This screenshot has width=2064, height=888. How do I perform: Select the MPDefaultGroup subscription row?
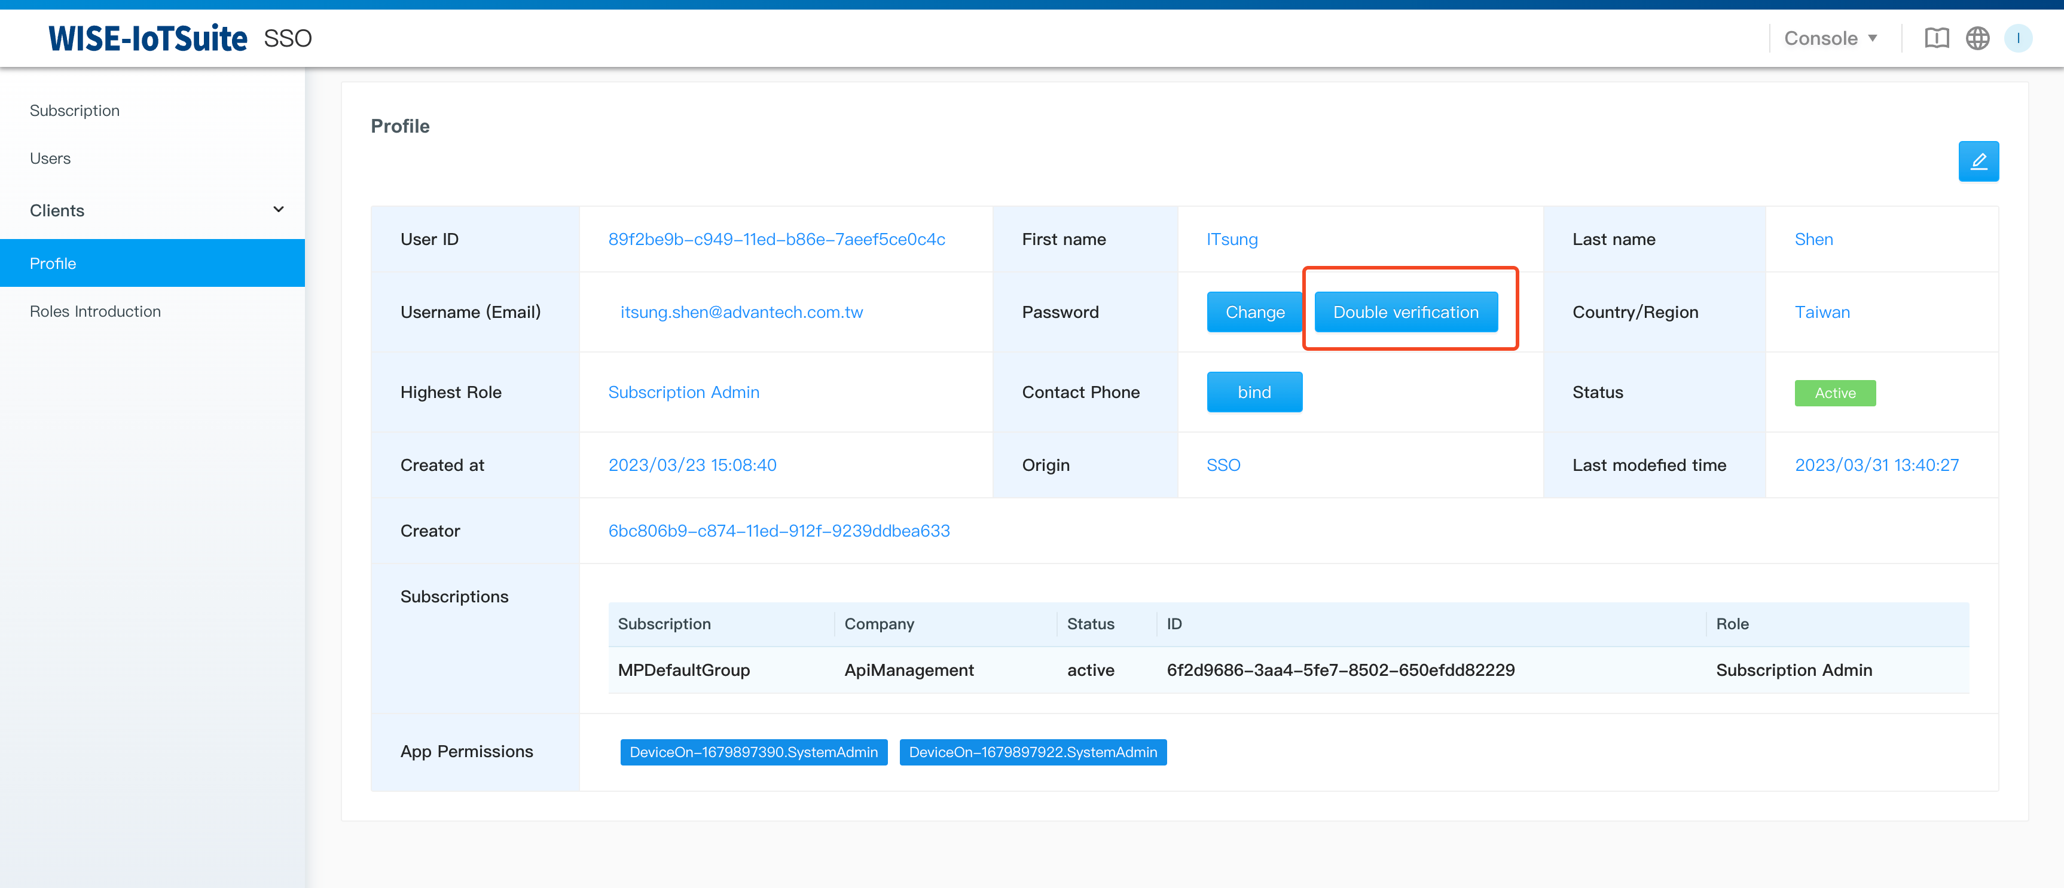[x=683, y=670]
